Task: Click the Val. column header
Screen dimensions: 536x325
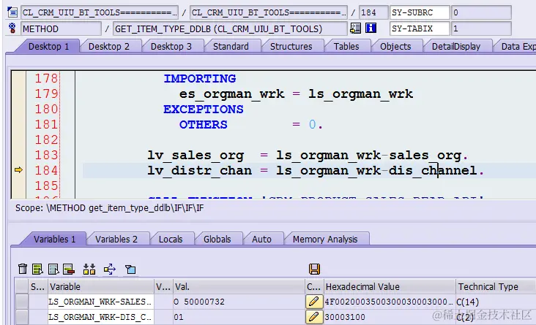Action: [239, 286]
